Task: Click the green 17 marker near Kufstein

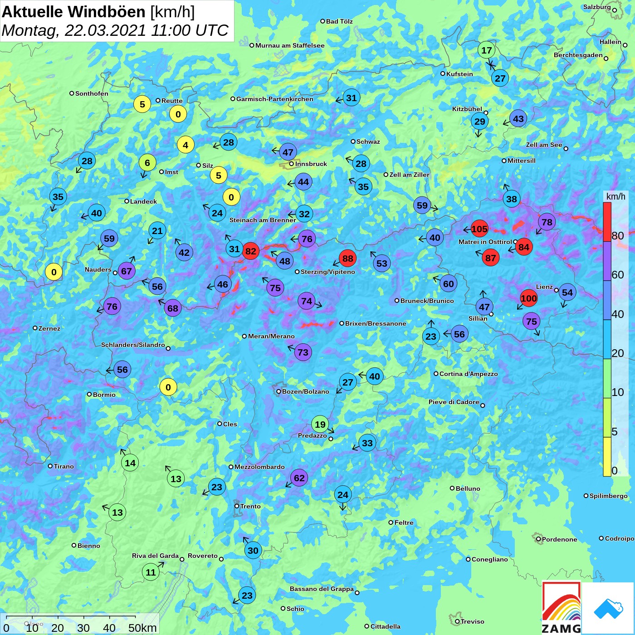Action: point(486,50)
